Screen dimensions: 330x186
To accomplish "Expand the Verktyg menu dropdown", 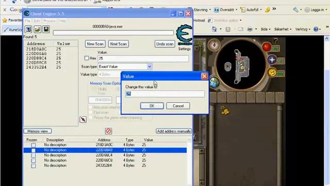I will tap(309, 29).
